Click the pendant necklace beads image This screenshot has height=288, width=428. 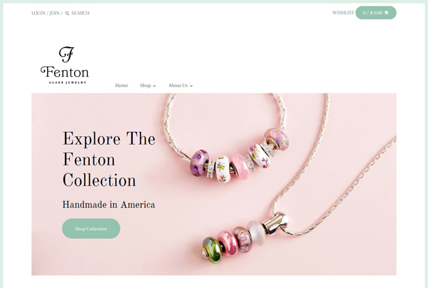pyautogui.click(x=245, y=236)
